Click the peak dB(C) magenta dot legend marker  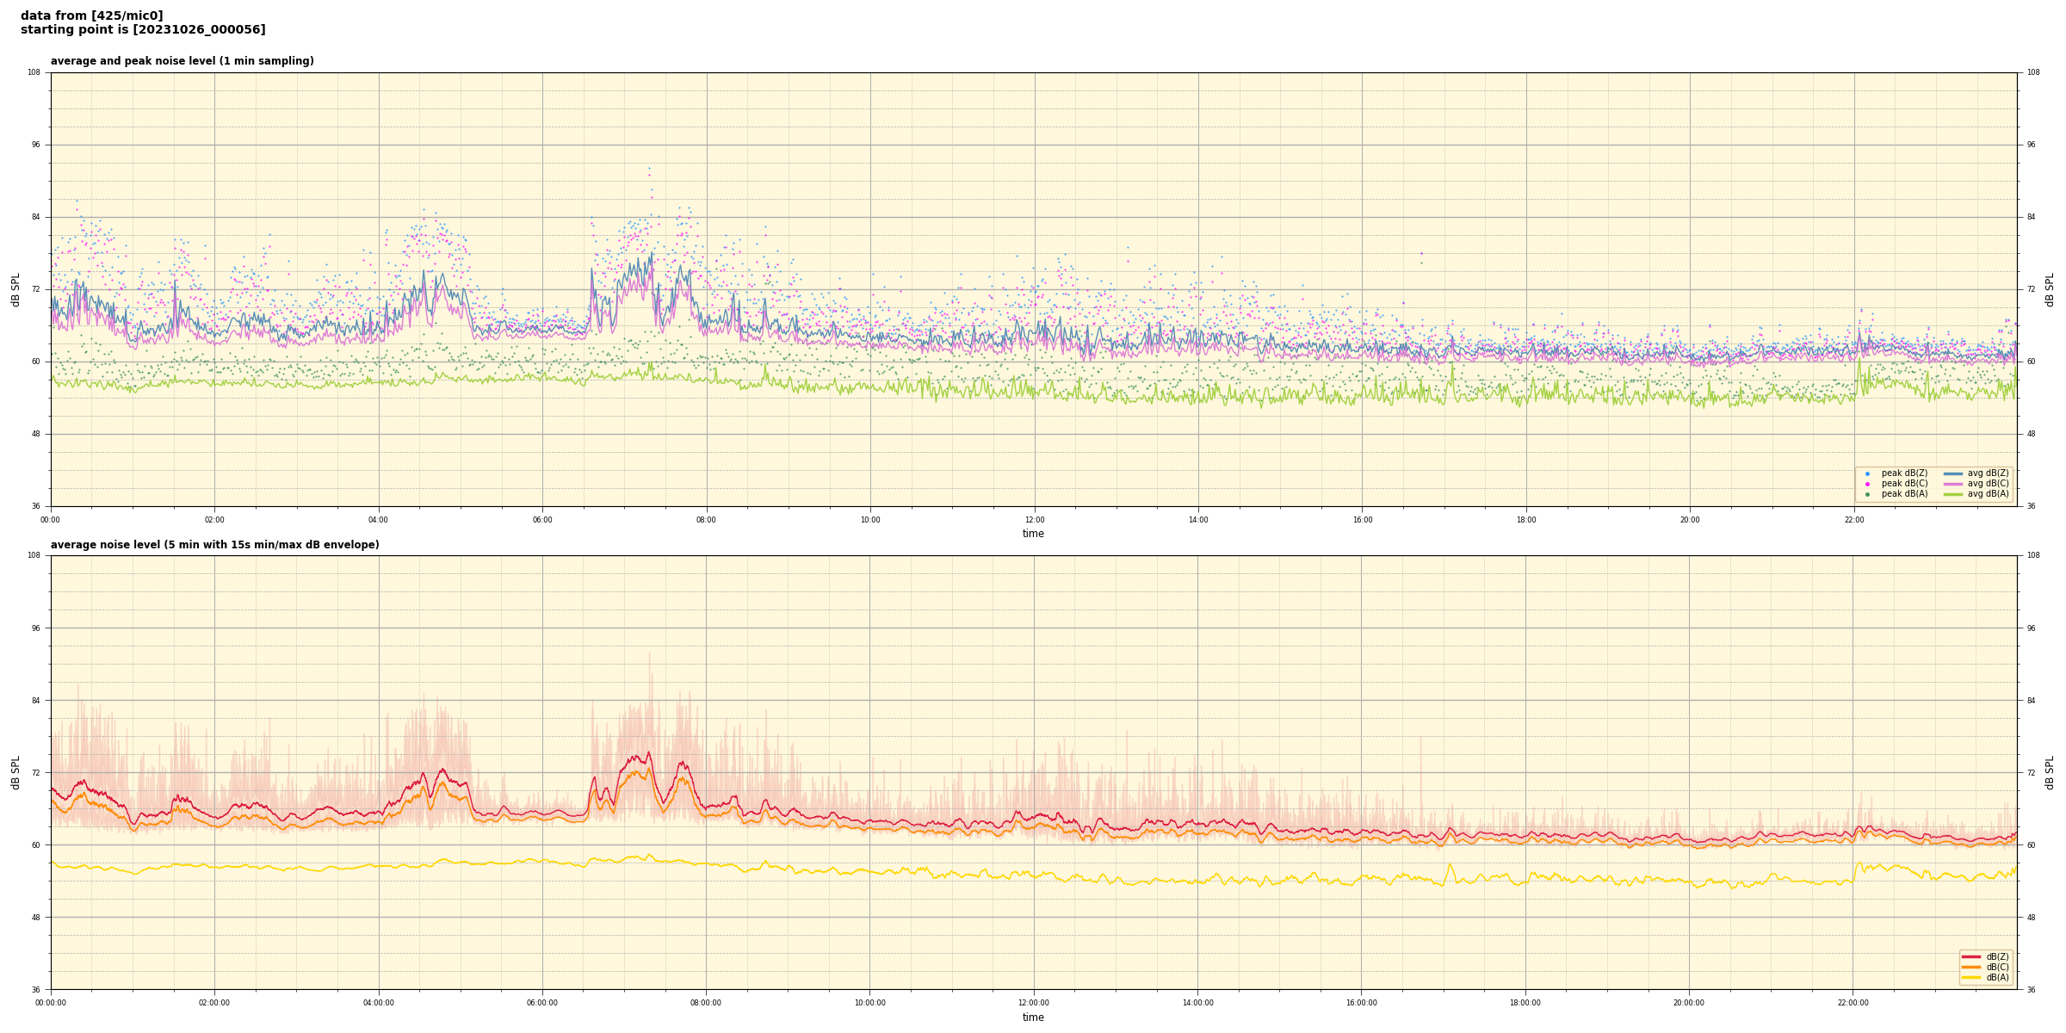coord(1867,484)
